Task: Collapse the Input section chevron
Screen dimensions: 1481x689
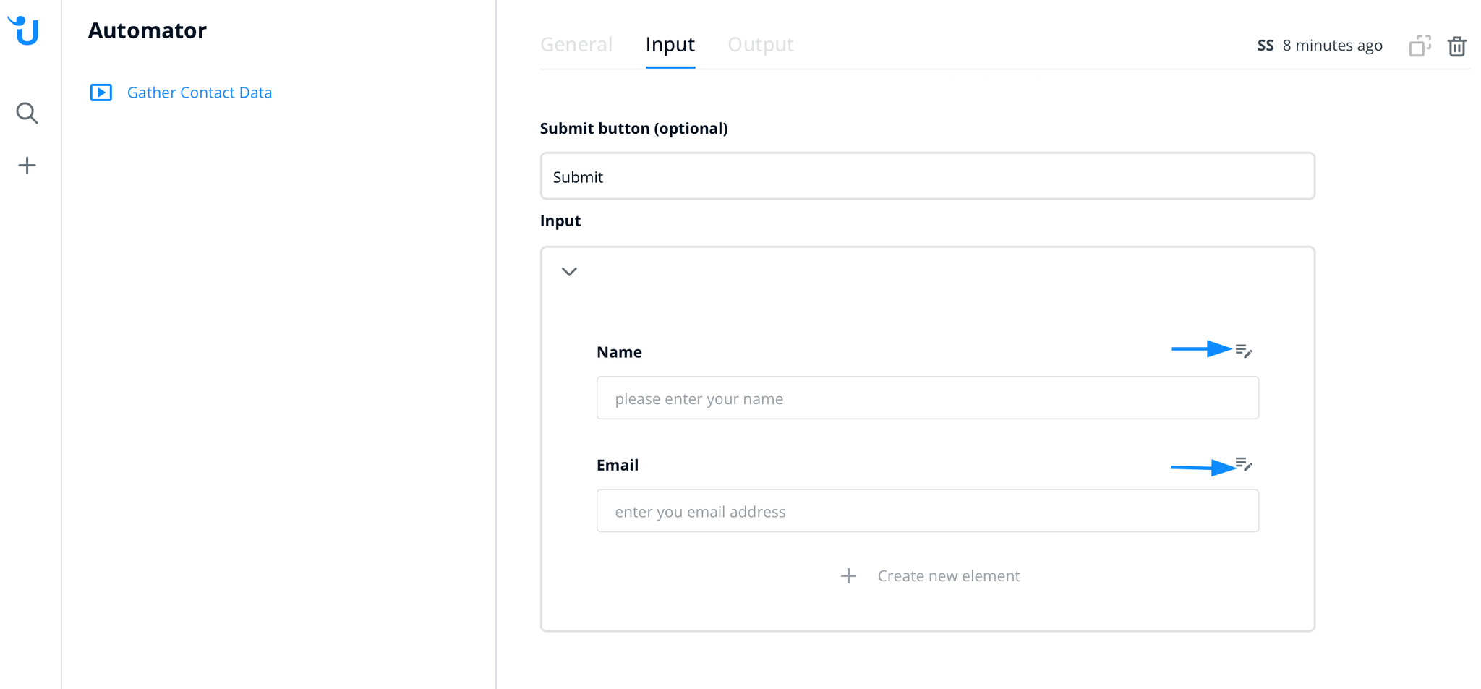Action: (569, 272)
